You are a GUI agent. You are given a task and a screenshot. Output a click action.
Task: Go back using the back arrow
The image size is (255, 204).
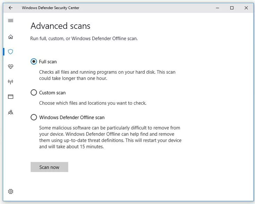click(x=10, y=8)
